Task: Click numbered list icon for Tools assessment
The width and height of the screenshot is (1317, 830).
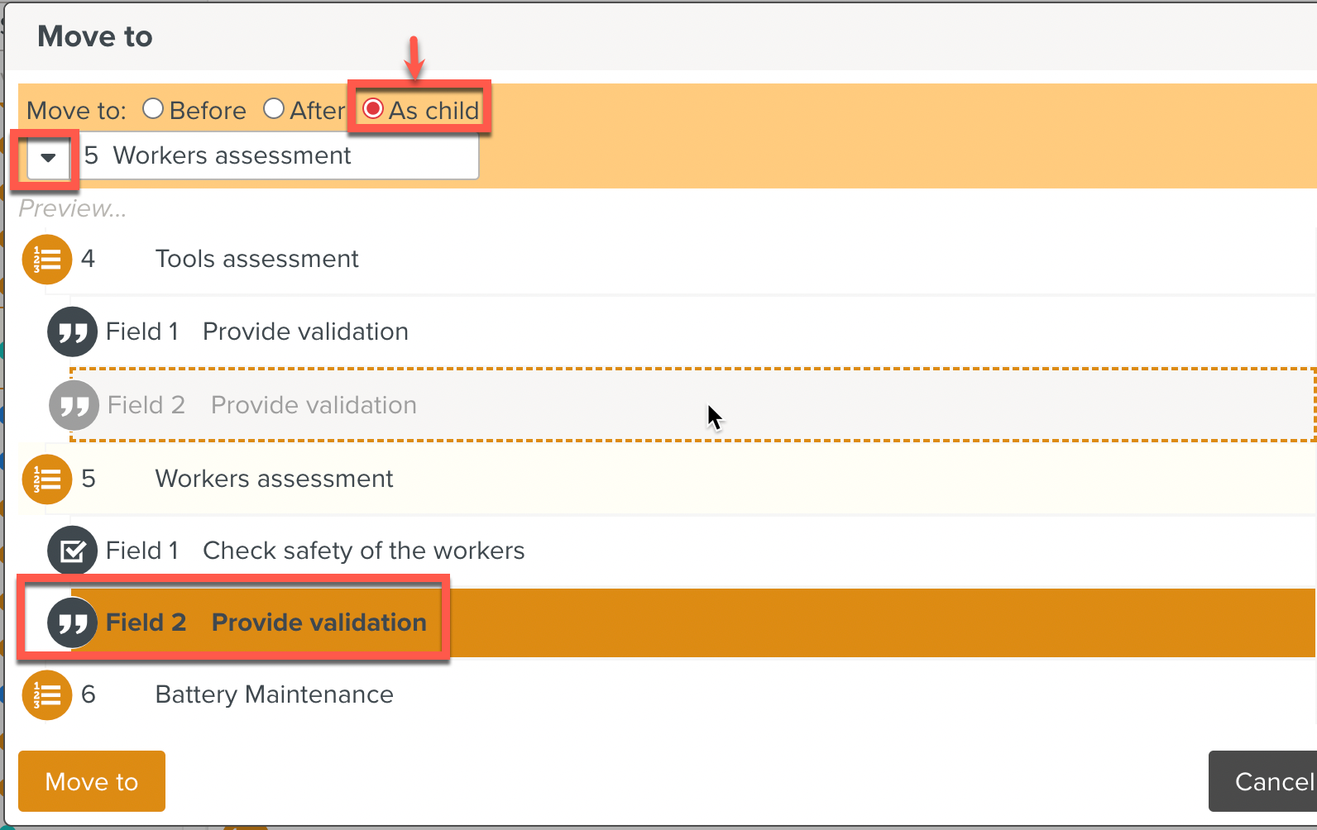Action: coord(47,260)
